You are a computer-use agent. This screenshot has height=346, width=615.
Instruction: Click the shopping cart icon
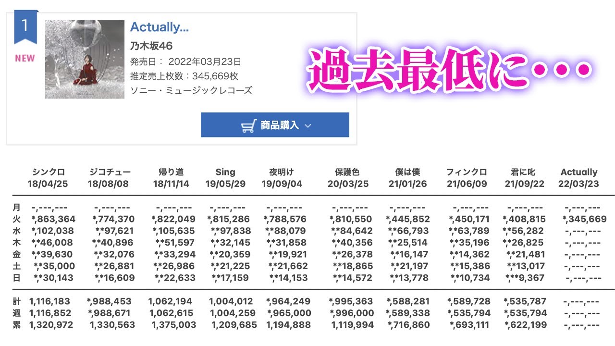248,126
